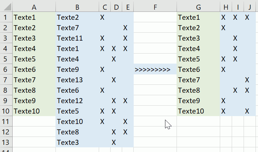Screen dimensions: 258x152
Task: Select row 1 header
Action: (6, 17)
